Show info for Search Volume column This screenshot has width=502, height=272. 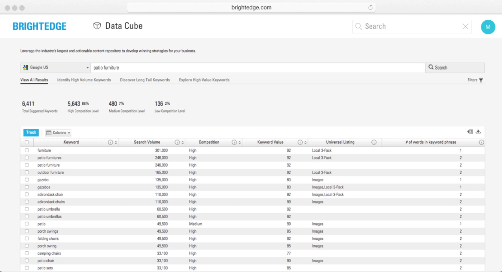pos(177,142)
